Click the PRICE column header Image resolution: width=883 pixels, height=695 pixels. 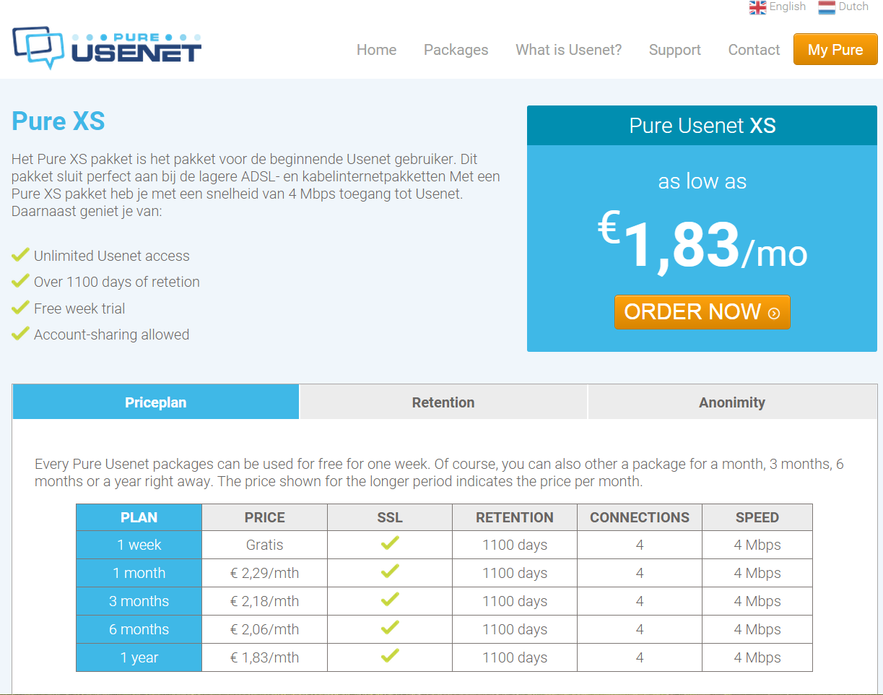tap(264, 517)
